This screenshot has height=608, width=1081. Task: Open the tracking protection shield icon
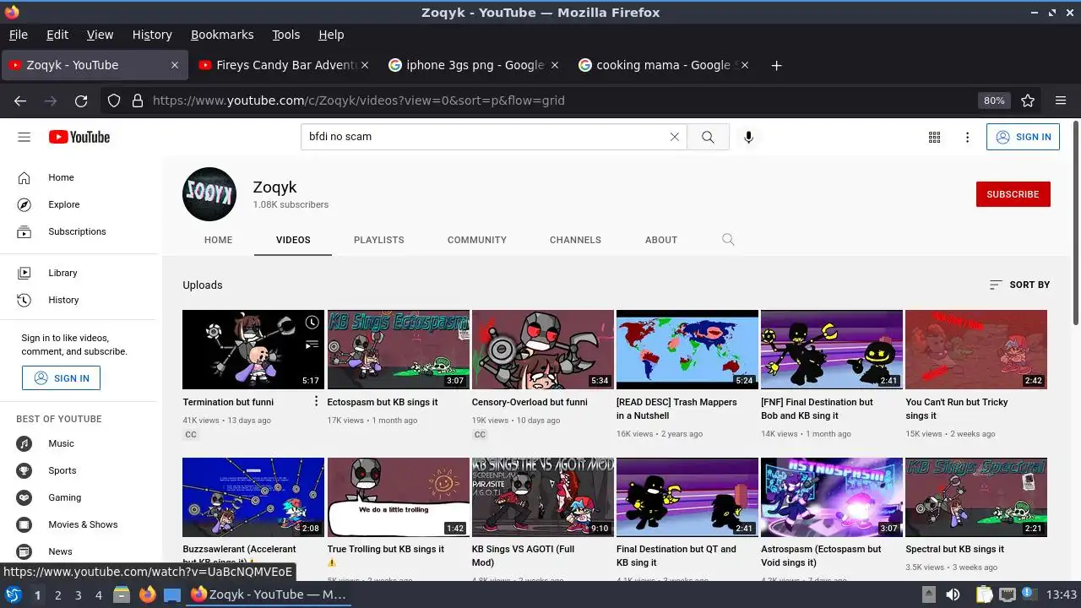coord(114,100)
